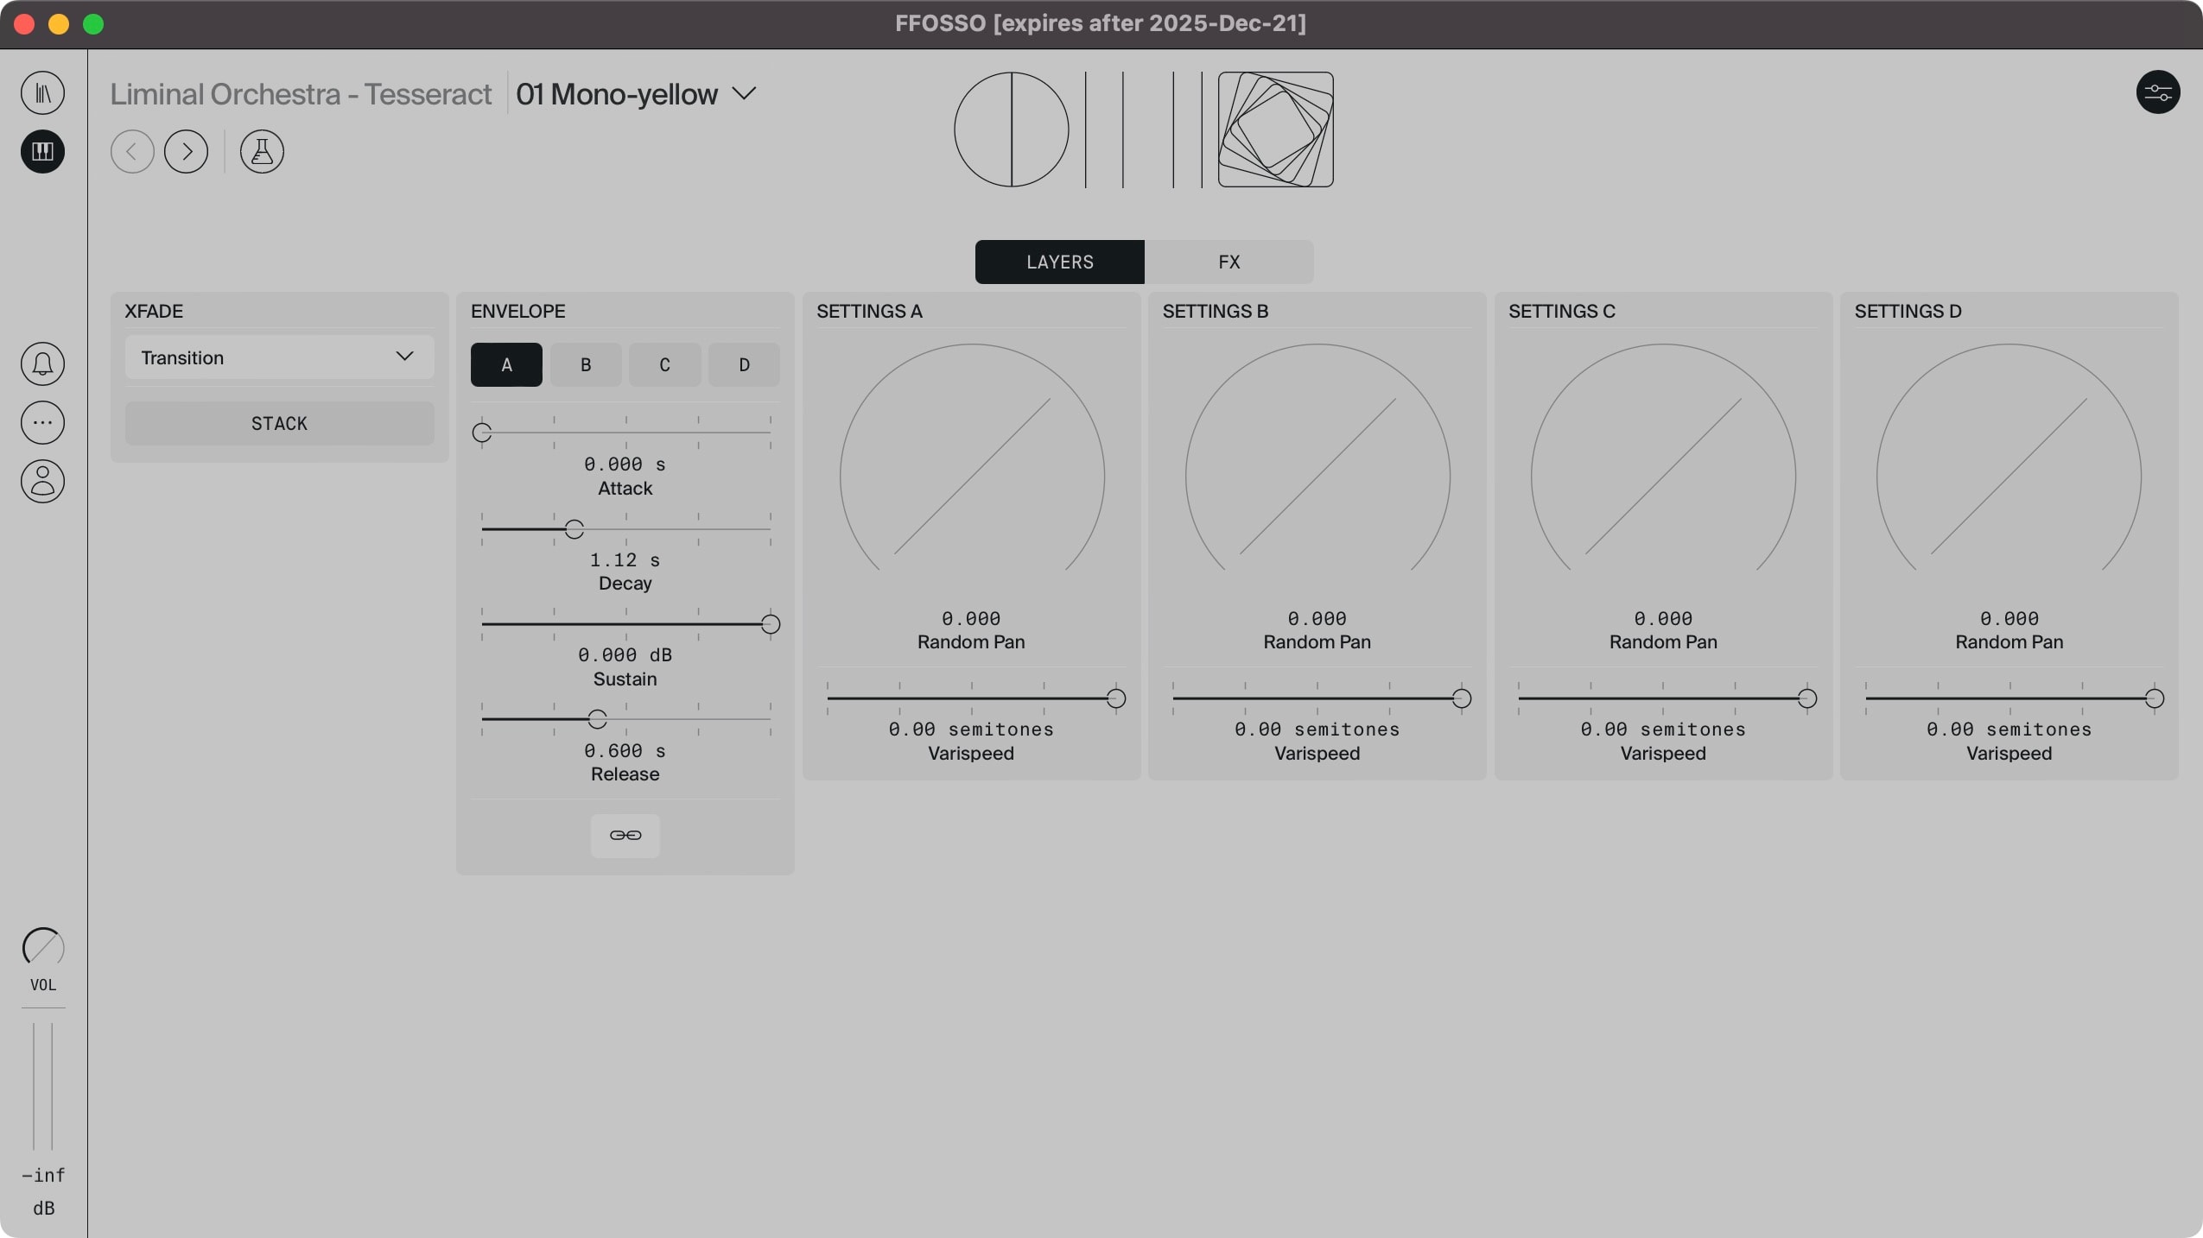The width and height of the screenshot is (2203, 1238).
Task: Click the chain link icon below Release
Action: coord(624,835)
